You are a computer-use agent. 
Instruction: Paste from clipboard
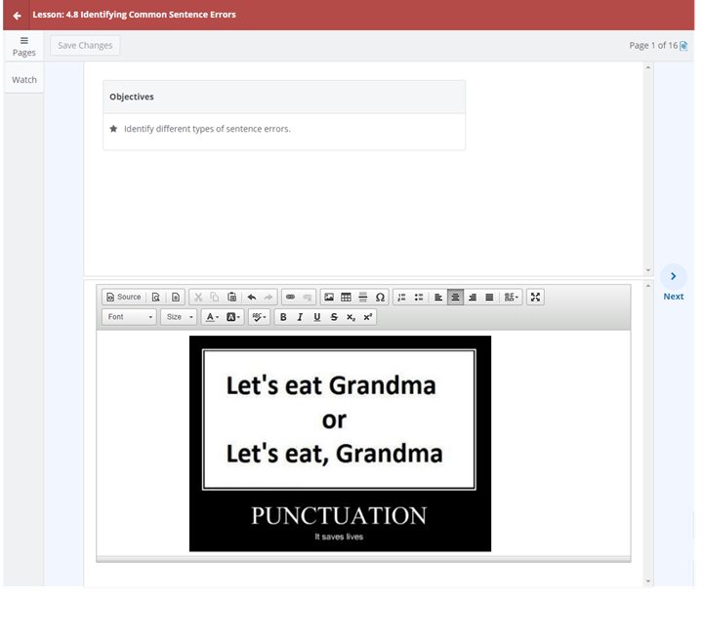[x=231, y=297]
